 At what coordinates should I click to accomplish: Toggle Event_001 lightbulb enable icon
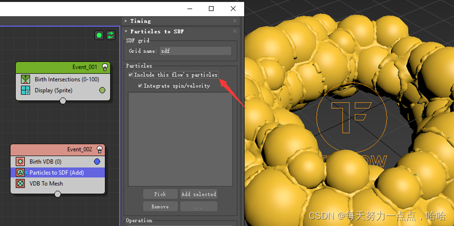point(105,67)
